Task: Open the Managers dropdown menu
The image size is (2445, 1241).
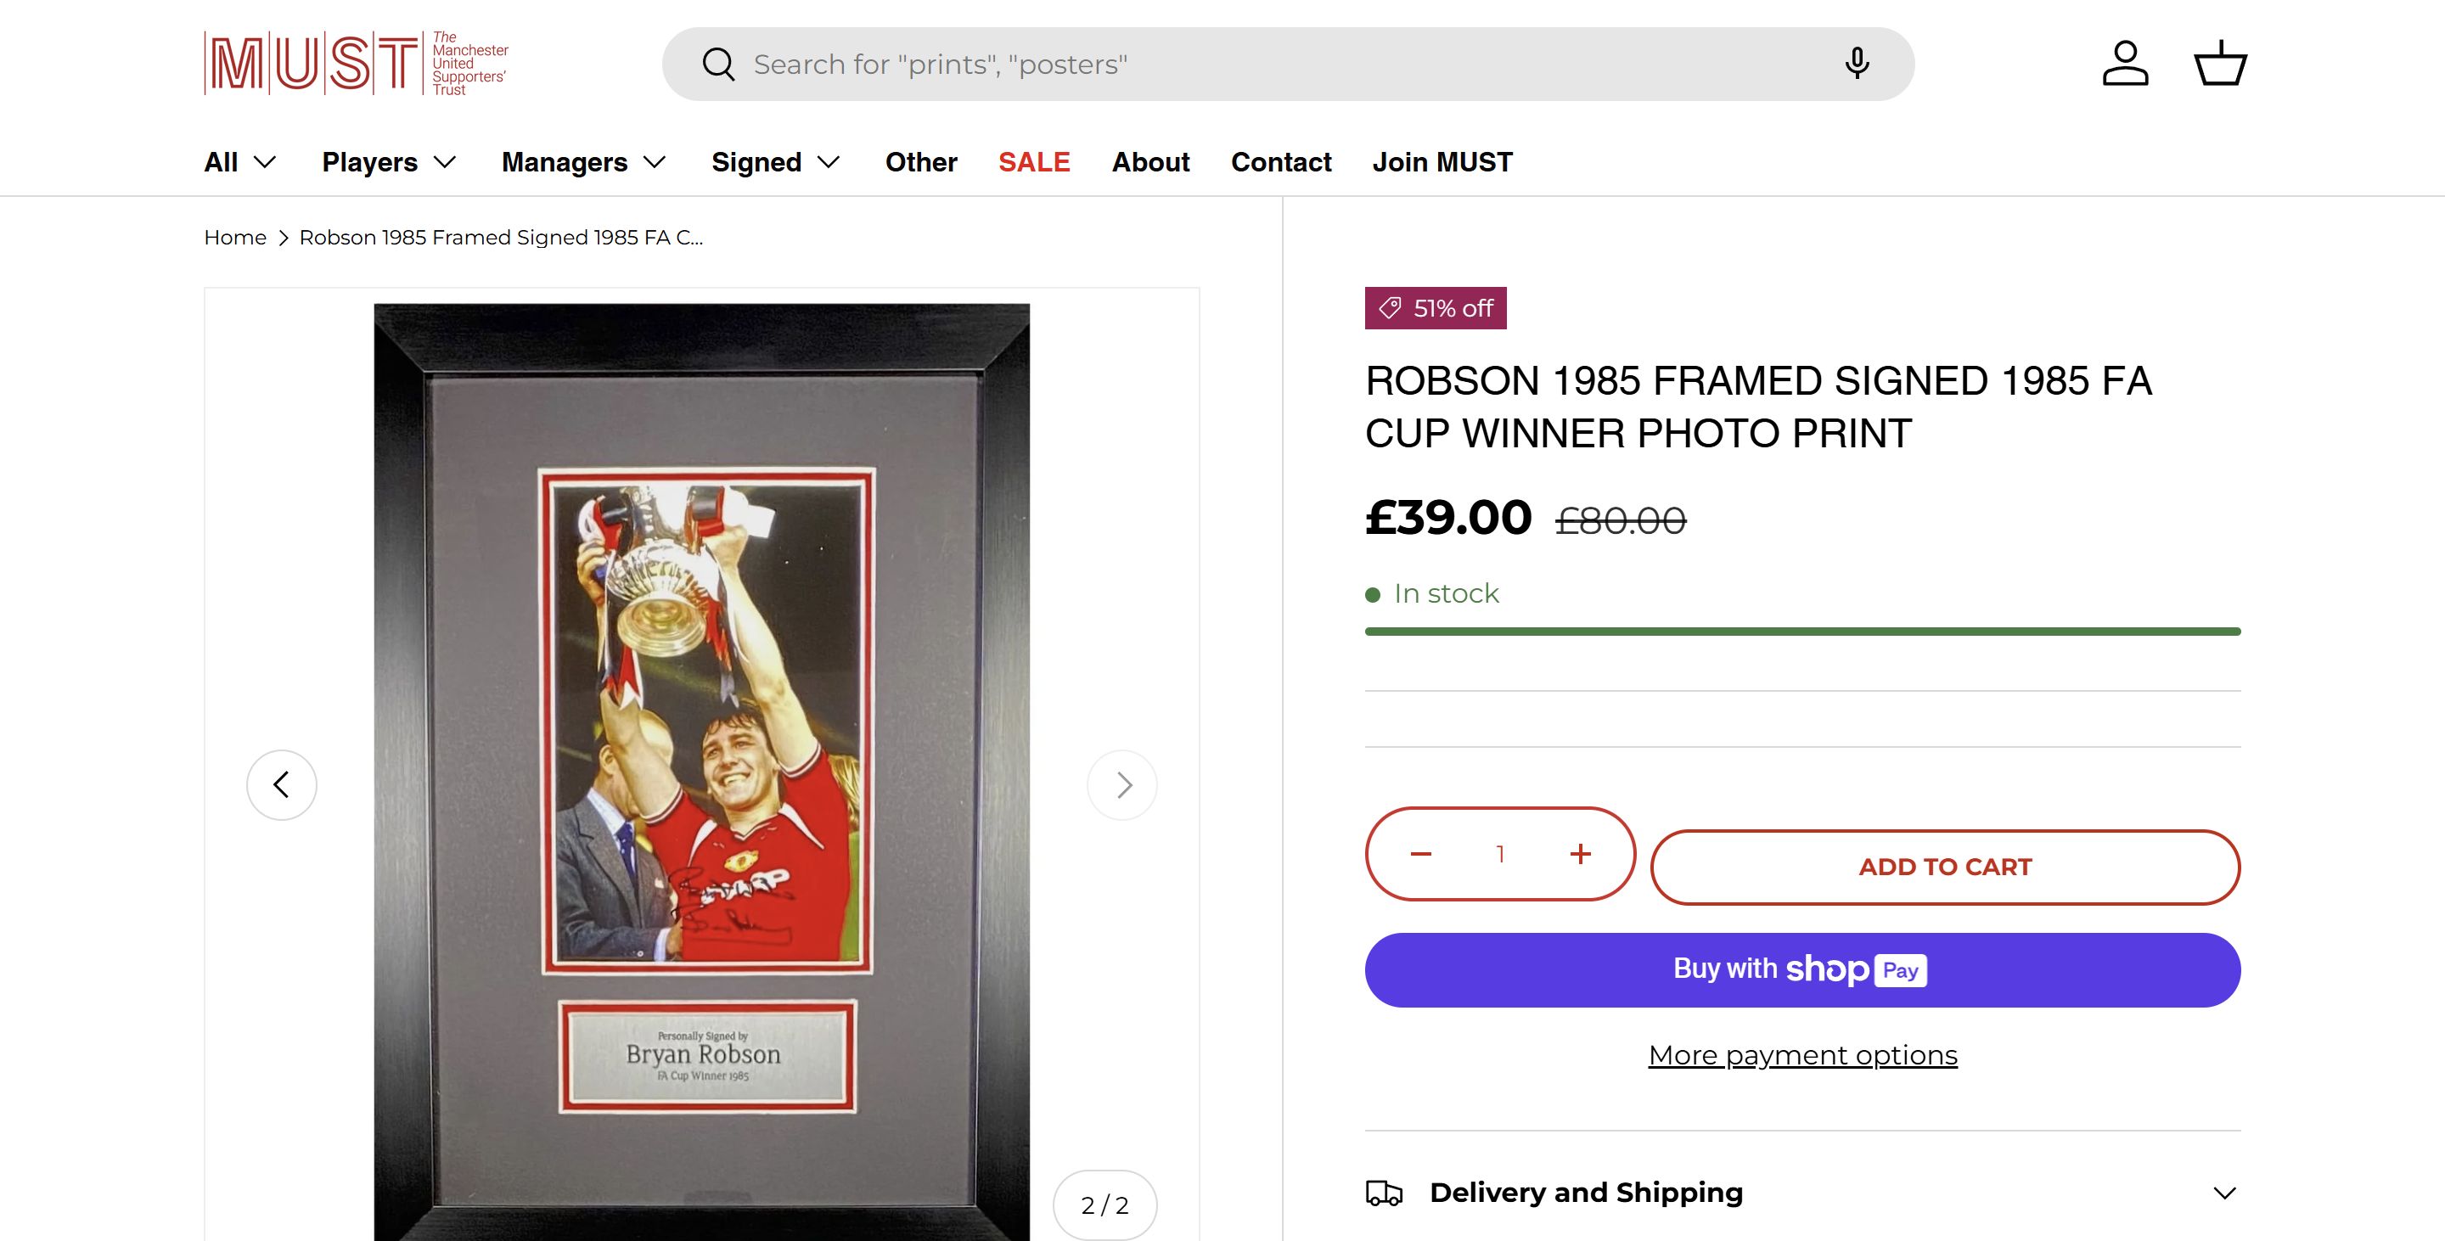Action: pos(582,162)
